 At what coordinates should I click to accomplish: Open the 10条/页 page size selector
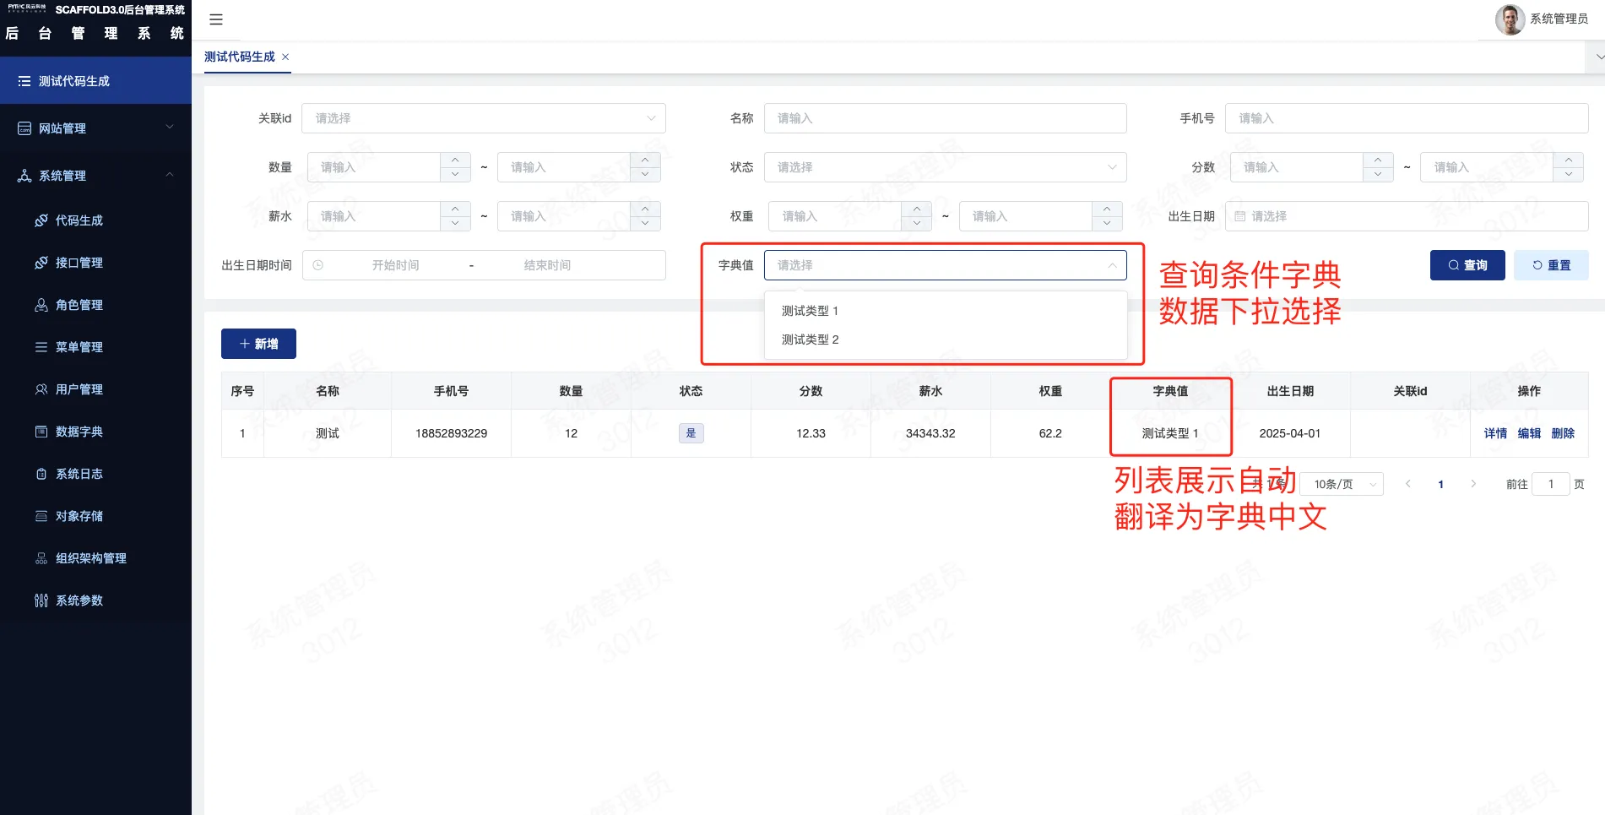(1342, 484)
